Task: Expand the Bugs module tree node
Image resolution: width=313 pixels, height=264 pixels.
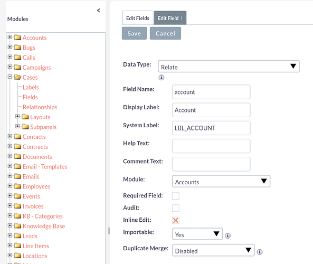Action: click(x=10, y=47)
